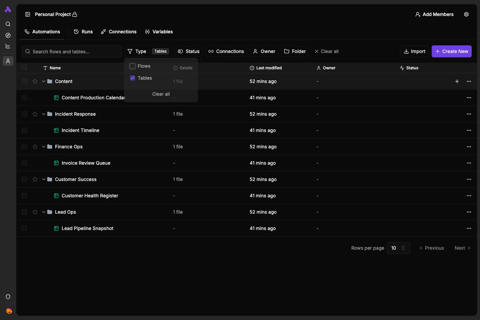The image size is (480, 320).
Task: Select the Invoice Review Queue checkbox
Action: click(x=24, y=163)
